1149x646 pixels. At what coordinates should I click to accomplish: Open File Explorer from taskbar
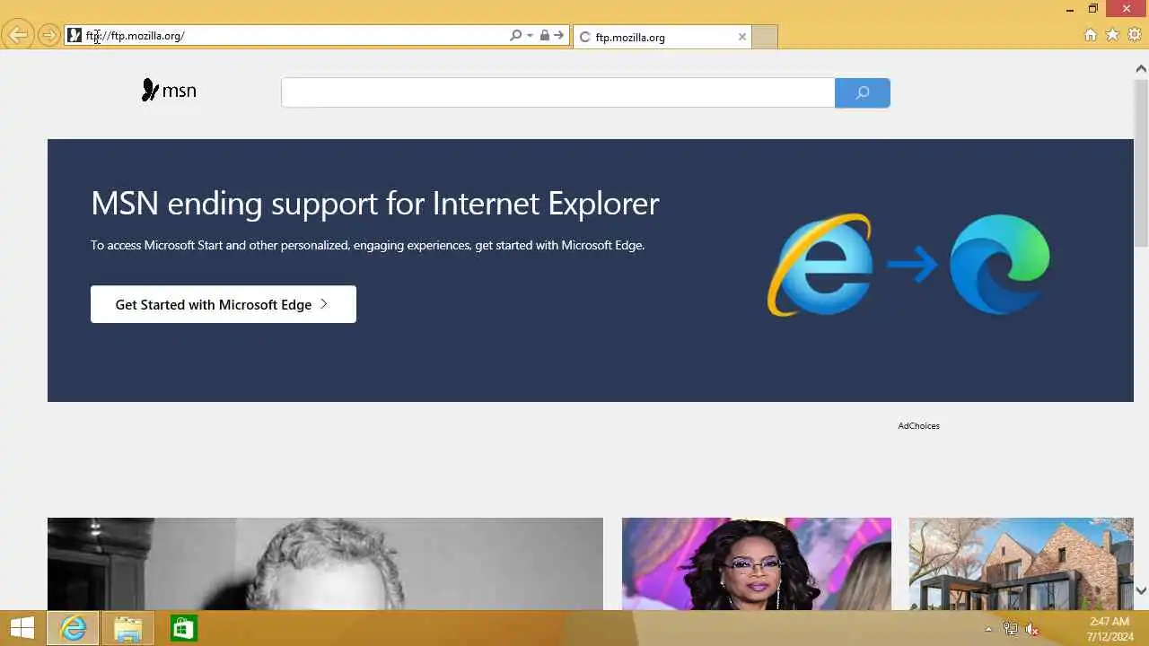tap(127, 628)
